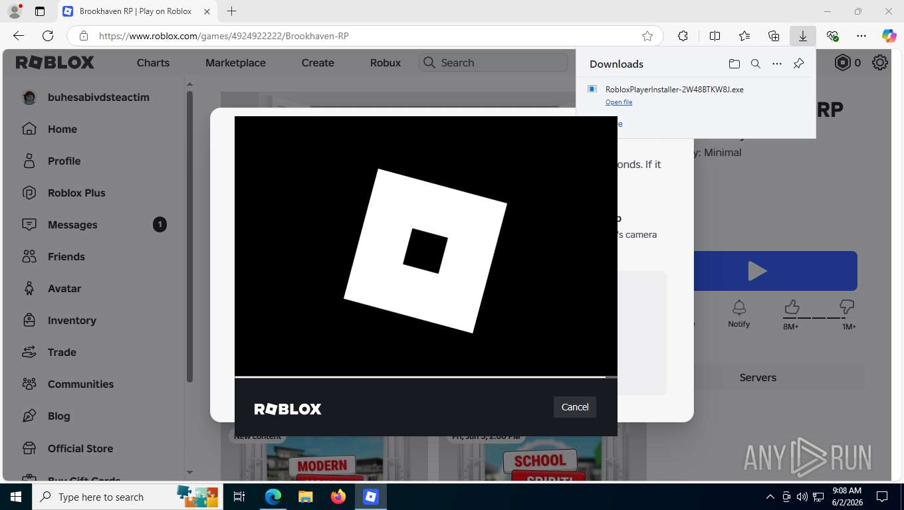Screen dimensions: 904x510
Task: Click sidebar scrollbar up arrow
Action: coord(189,84)
